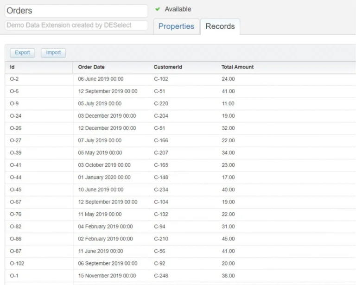
Task: Click the O-102 record Id
Action: point(17,264)
